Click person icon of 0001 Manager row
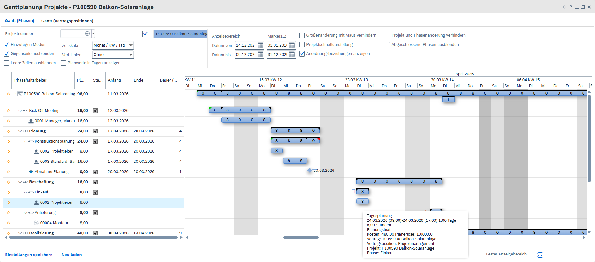Screen dimensions: 595x262 click(31, 121)
